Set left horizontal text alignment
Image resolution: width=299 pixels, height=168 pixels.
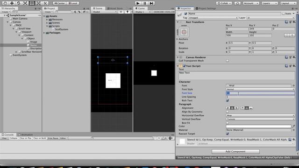228,108
